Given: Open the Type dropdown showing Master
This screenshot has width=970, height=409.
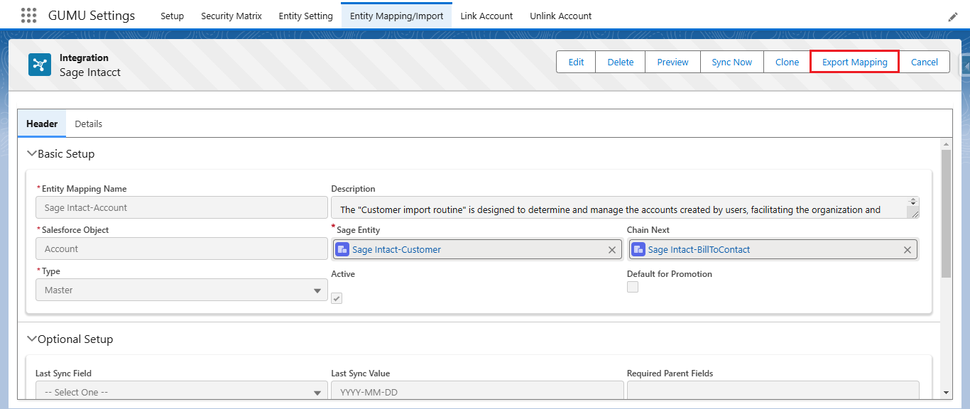Looking at the screenshot, I should point(181,290).
